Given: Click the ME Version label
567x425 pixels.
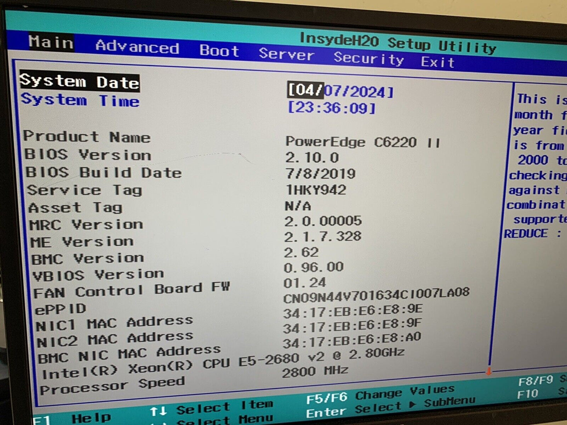Looking at the screenshot, I should pyautogui.click(x=82, y=242).
